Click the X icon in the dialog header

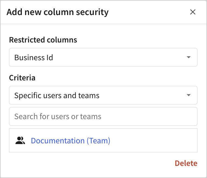click(x=193, y=12)
